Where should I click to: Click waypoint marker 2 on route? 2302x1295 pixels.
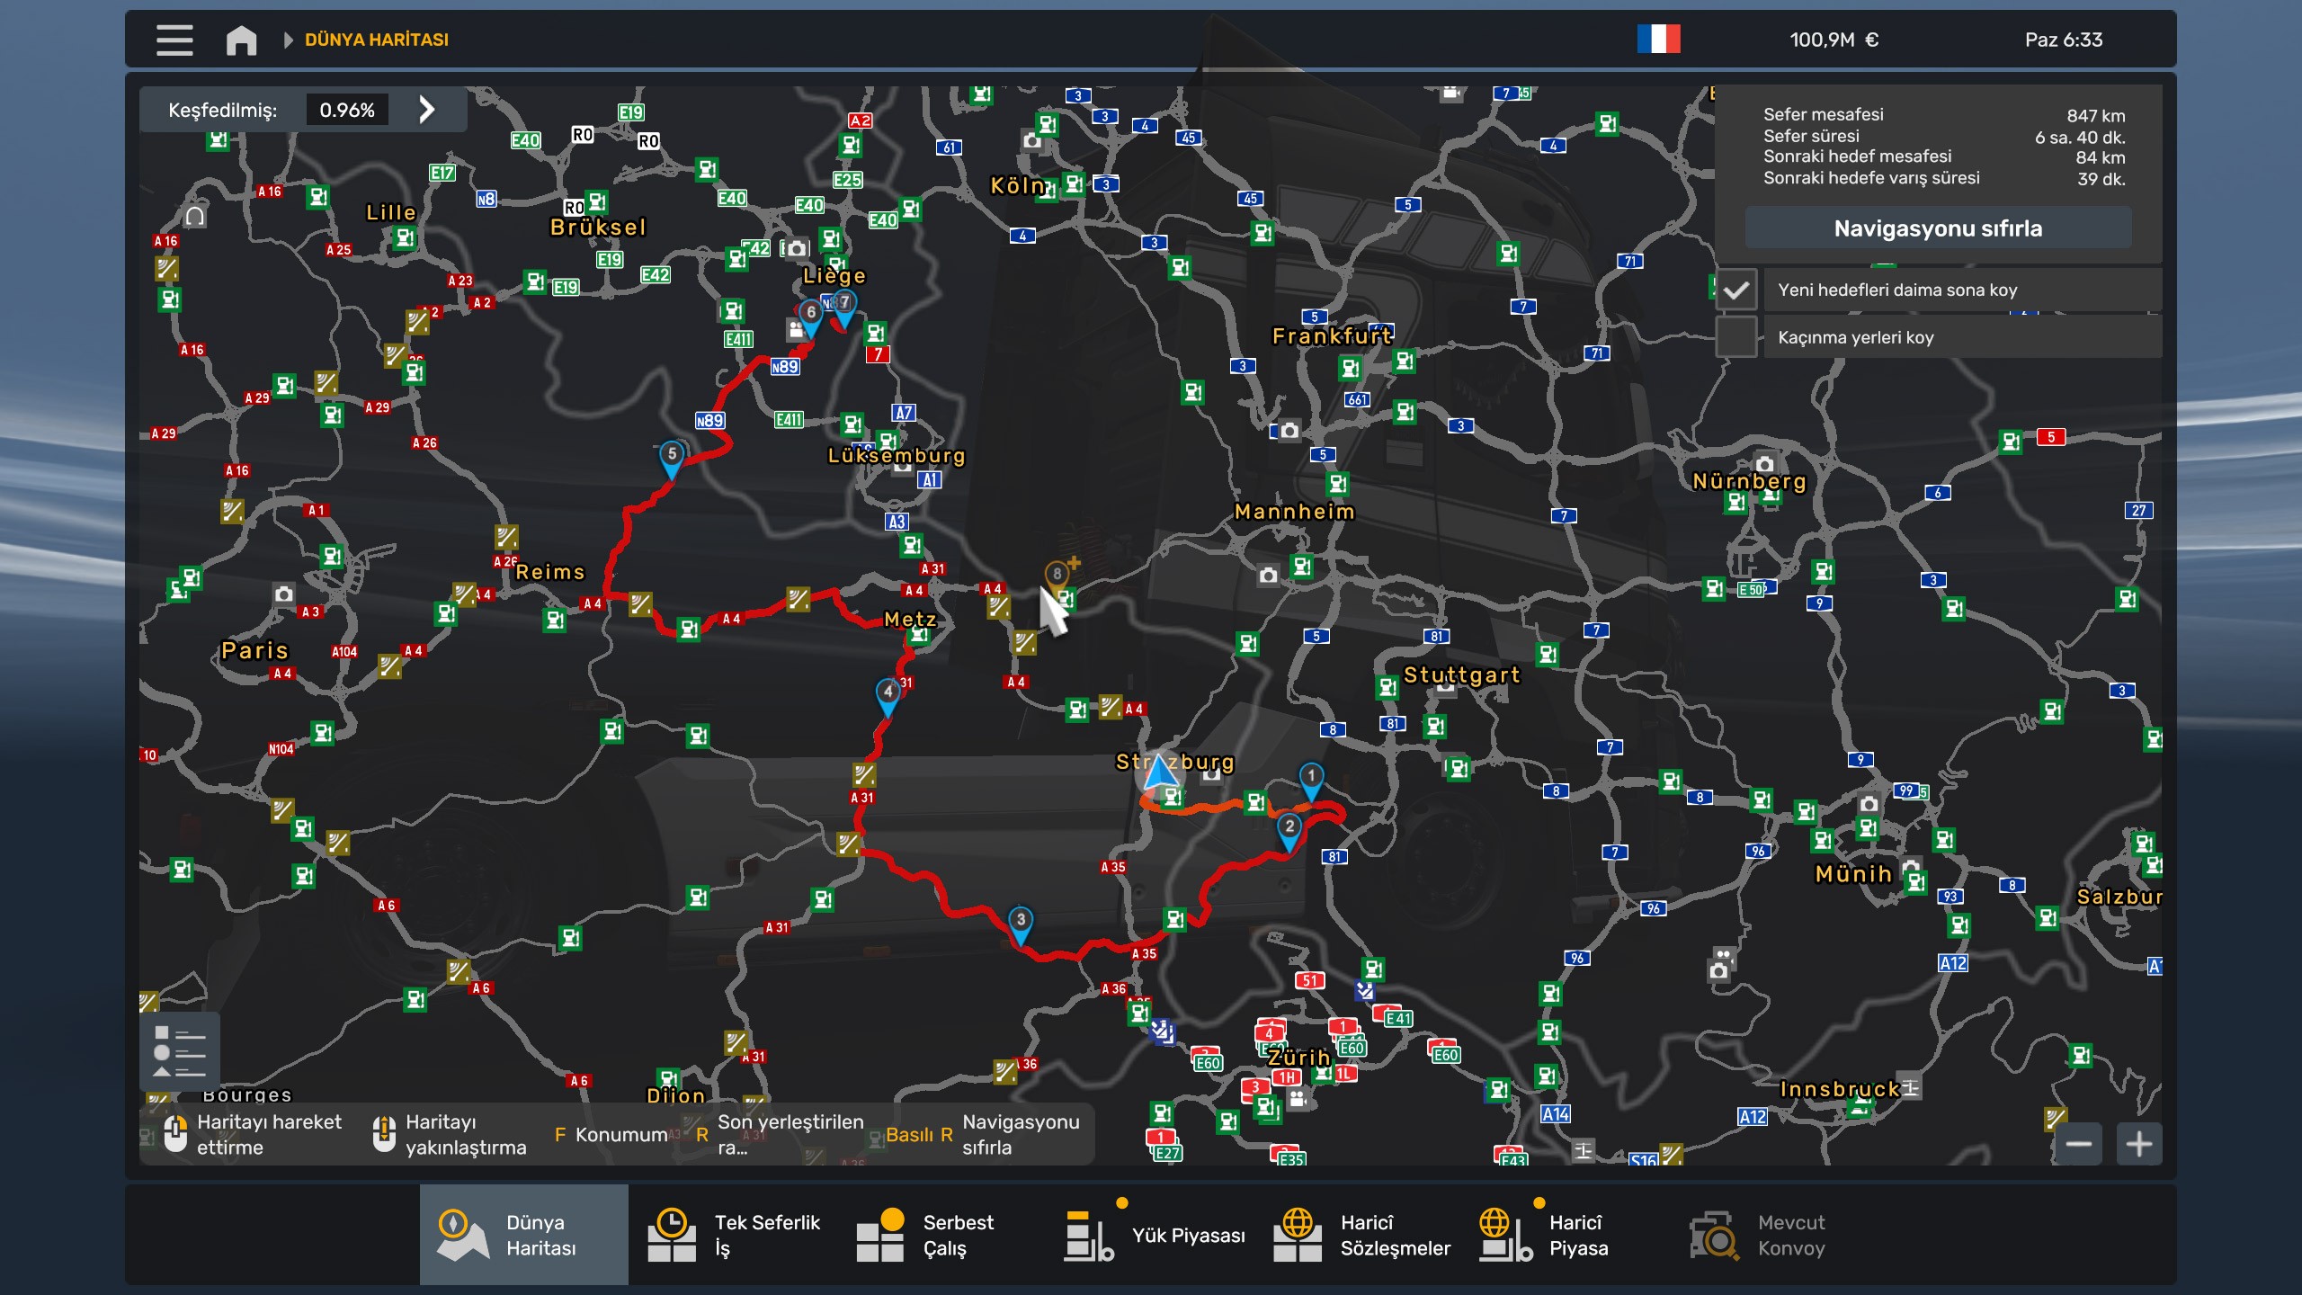click(x=1289, y=831)
